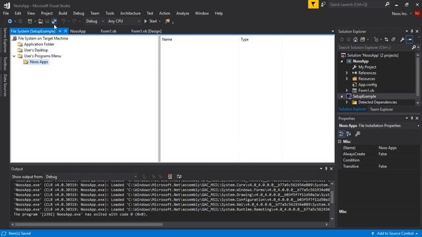Open the Architecture menu
This screenshot has width=422, height=237.
pyautogui.click(x=131, y=13)
